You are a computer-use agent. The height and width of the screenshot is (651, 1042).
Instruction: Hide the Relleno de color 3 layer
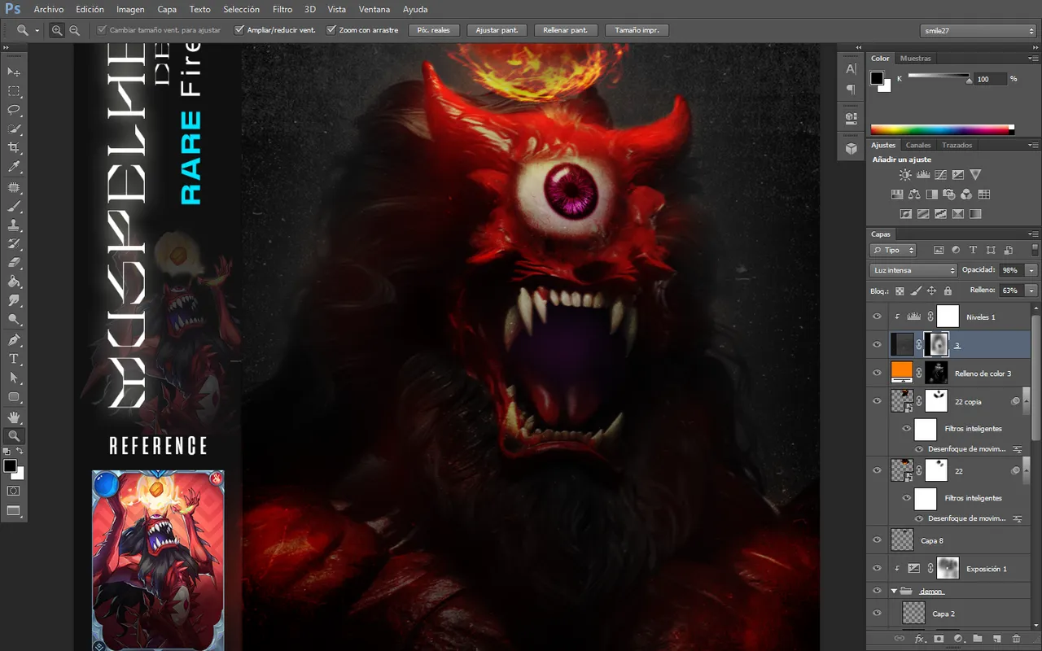[877, 373]
